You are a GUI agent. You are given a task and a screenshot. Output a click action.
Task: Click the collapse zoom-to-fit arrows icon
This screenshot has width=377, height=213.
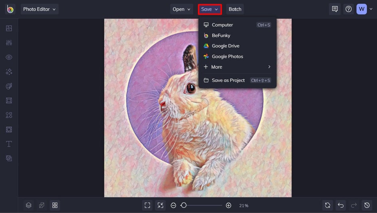(x=160, y=205)
